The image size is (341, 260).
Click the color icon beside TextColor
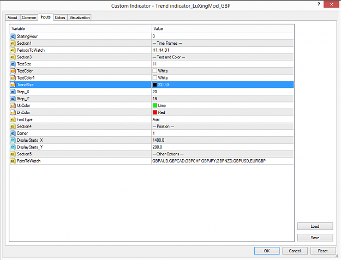13,71
